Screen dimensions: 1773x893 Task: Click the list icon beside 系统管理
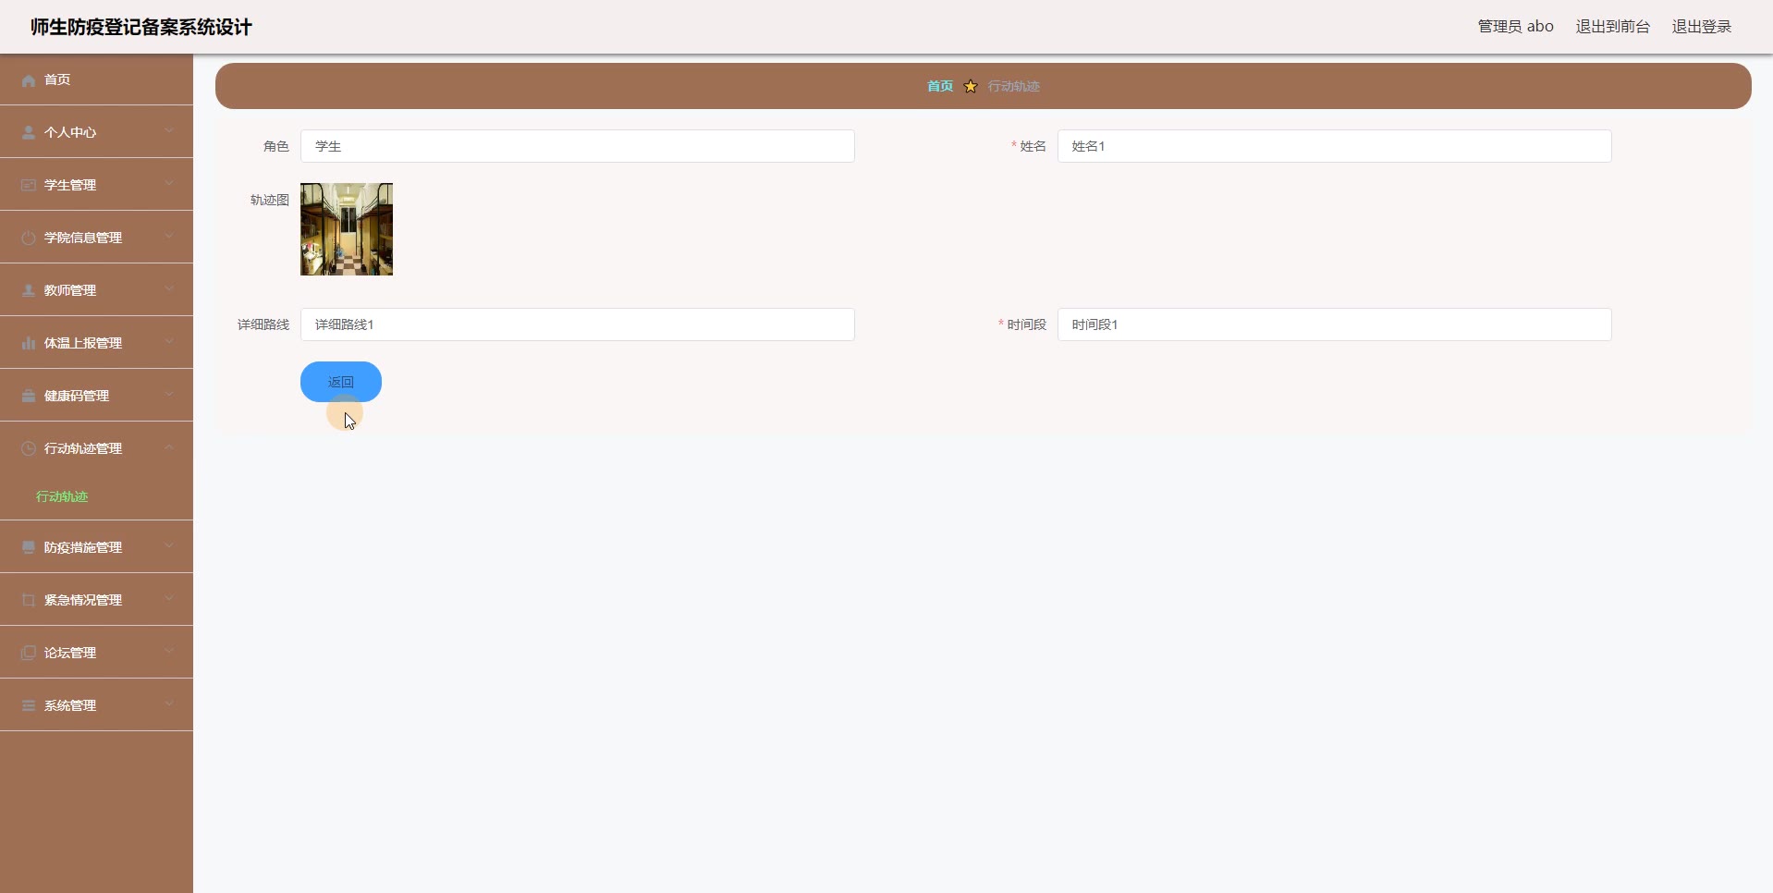pyautogui.click(x=29, y=706)
